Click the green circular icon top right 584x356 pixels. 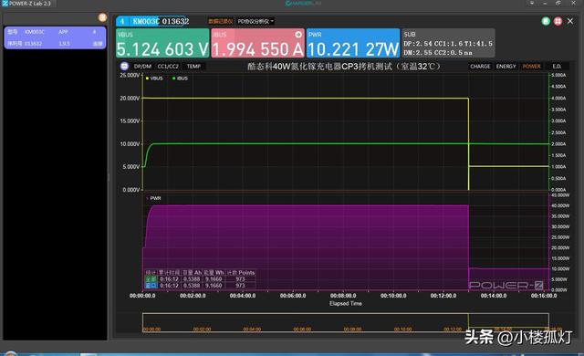tap(546, 21)
